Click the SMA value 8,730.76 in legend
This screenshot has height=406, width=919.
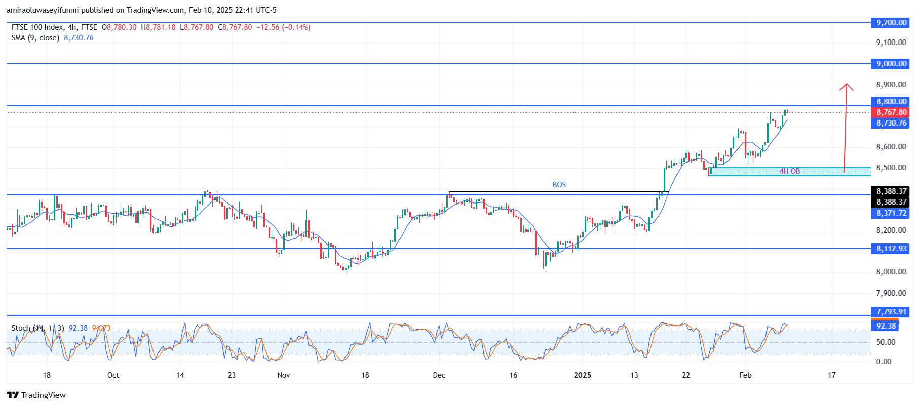79,38
